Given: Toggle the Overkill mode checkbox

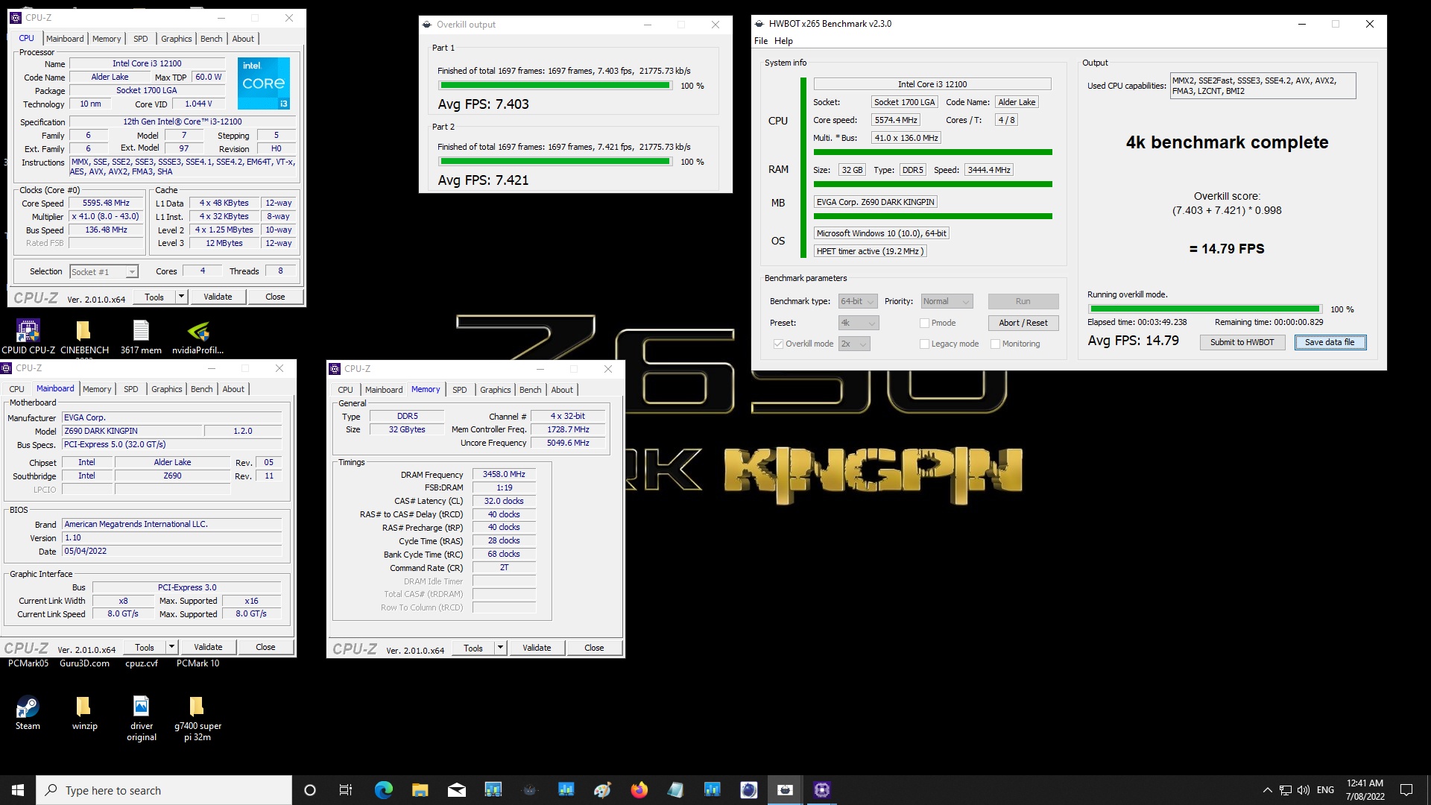Looking at the screenshot, I should pyautogui.click(x=778, y=344).
